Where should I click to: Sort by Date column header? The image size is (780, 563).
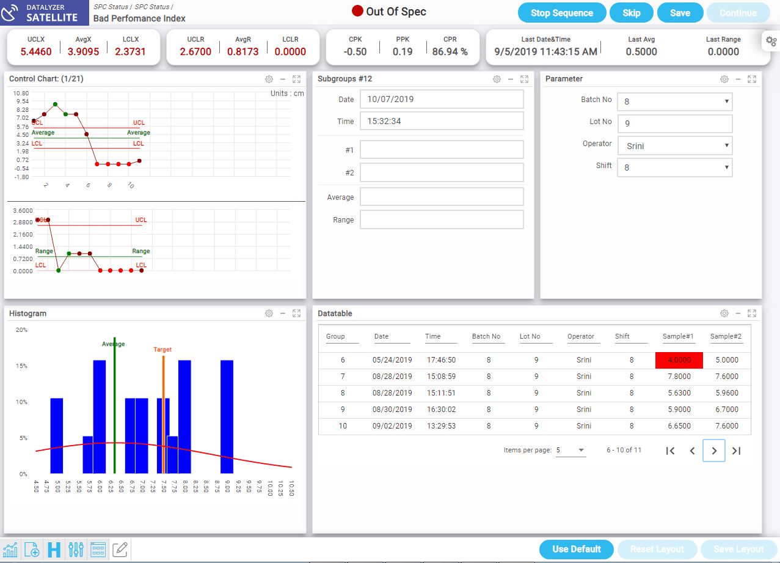pos(381,336)
